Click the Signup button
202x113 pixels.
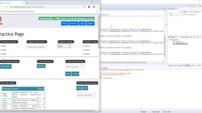click(x=91, y=24)
